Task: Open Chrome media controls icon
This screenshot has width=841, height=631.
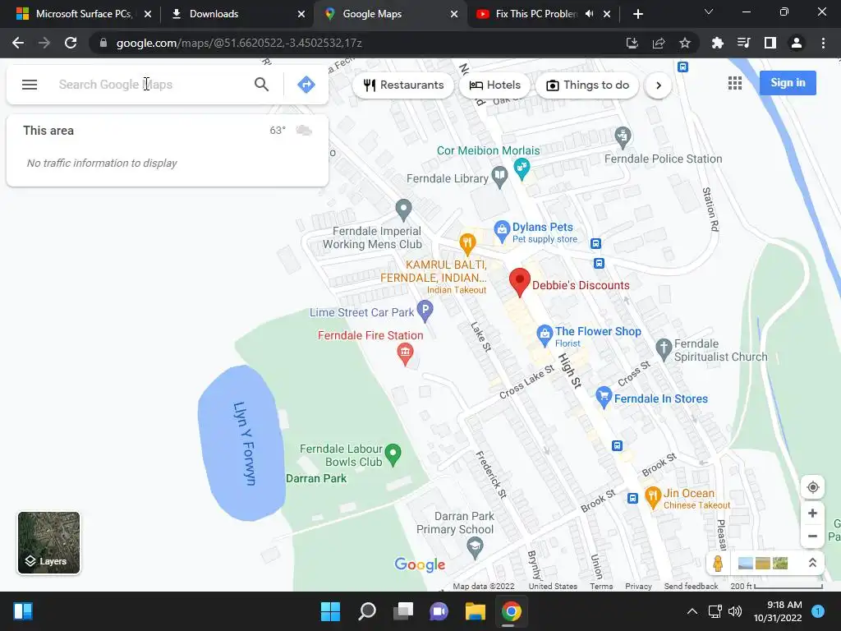Action: (x=744, y=43)
